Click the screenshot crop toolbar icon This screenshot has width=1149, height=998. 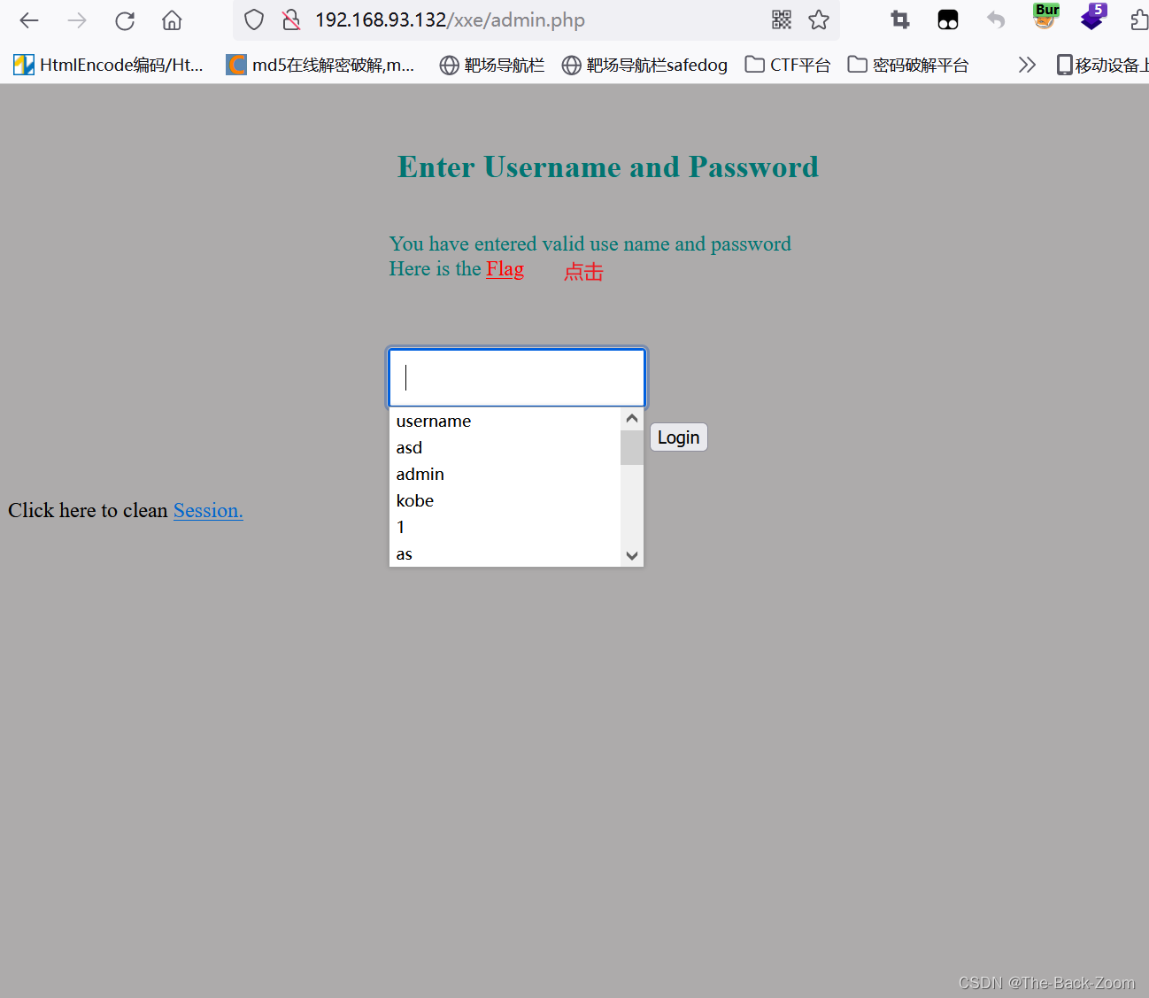(x=900, y=19)
